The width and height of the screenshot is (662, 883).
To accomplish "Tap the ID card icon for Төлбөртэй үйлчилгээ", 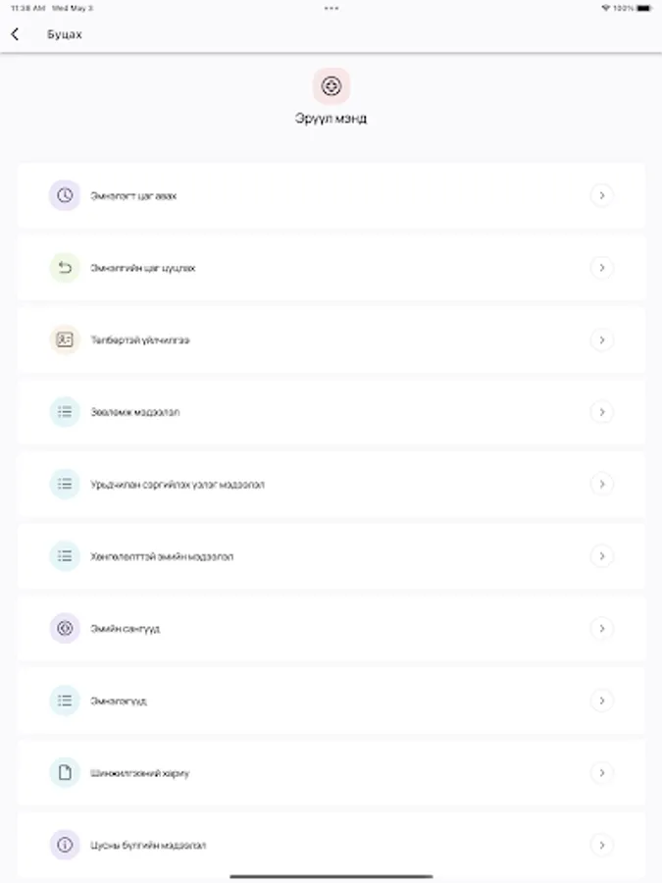I will [x=65, y=339].
